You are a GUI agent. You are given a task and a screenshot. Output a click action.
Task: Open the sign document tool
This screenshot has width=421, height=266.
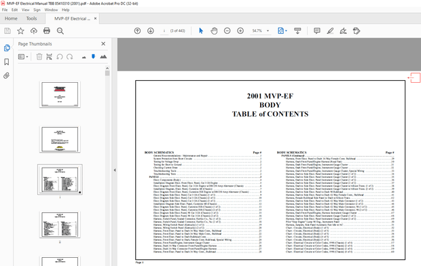click(x=343, y=31)
